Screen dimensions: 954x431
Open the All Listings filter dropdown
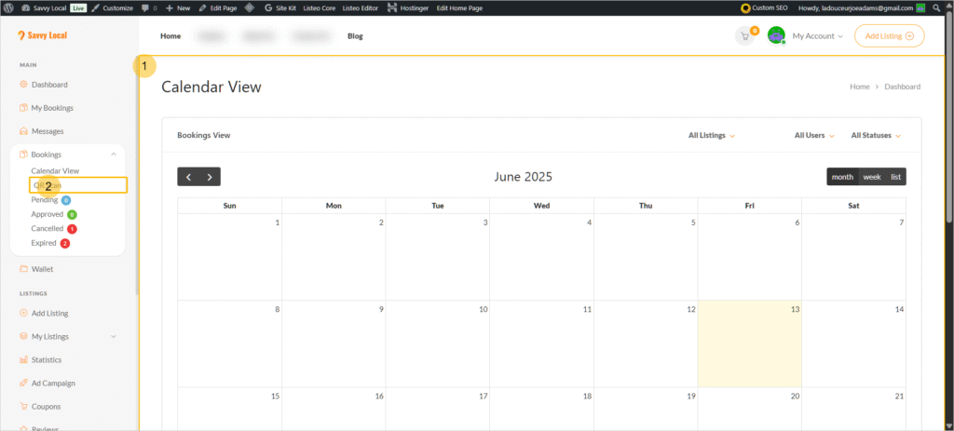pyautogui.click(x=712, y=135)
